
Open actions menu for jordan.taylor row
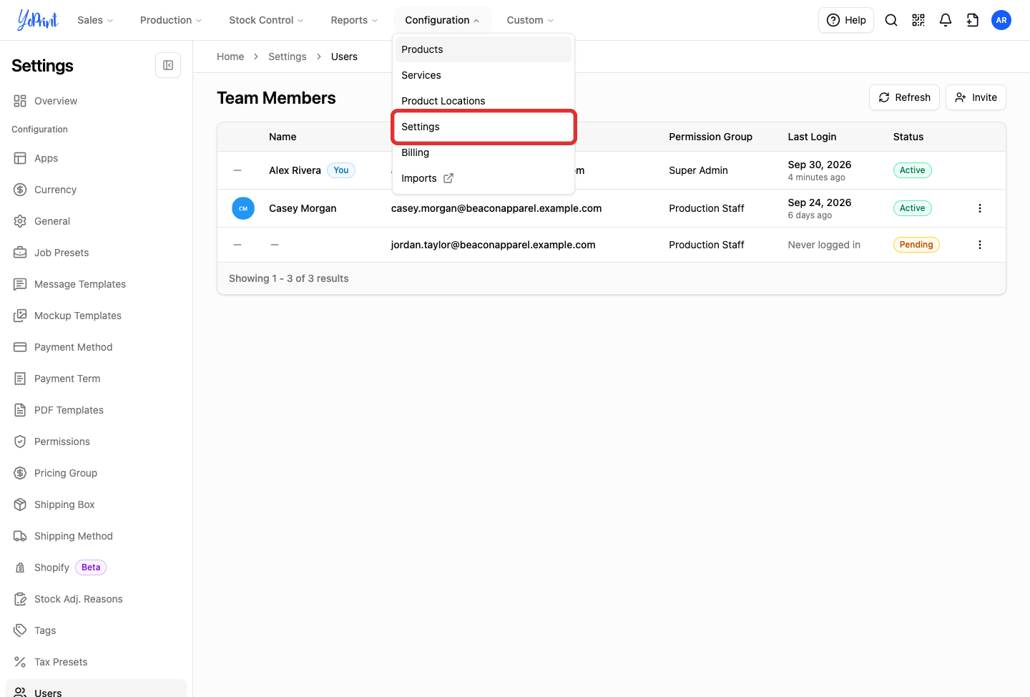click(980, 245)
